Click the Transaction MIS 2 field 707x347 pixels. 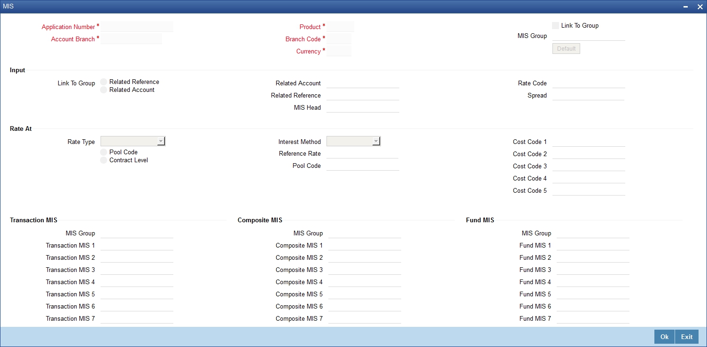137,257
